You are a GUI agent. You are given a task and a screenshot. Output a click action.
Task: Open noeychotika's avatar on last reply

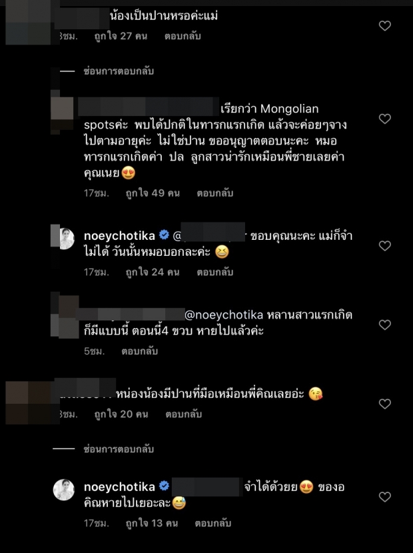pyautogui.click(x=64, y=490)
